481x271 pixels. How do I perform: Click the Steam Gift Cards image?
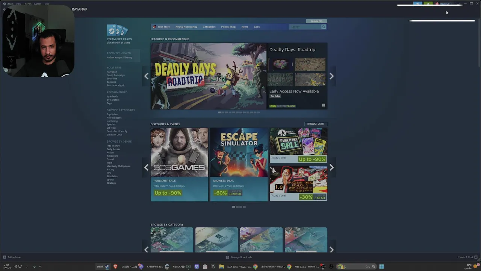(x=118, y=30)
